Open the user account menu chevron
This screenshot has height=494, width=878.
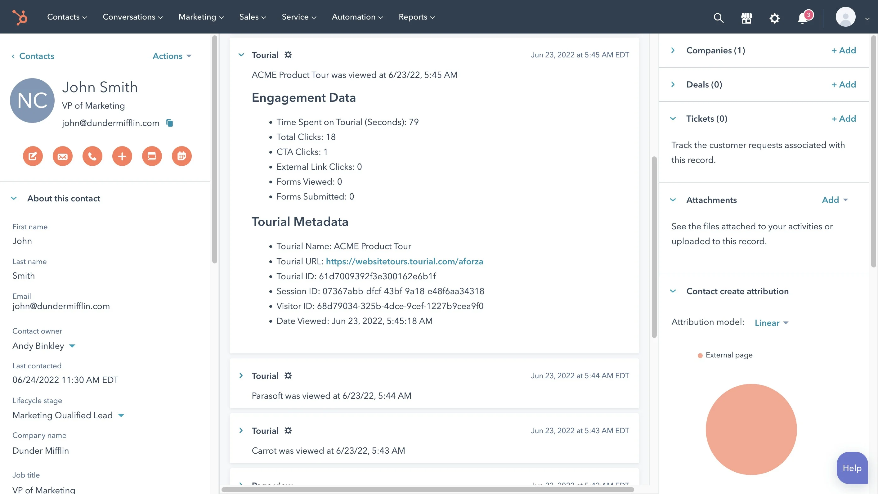tap(867, 19)
